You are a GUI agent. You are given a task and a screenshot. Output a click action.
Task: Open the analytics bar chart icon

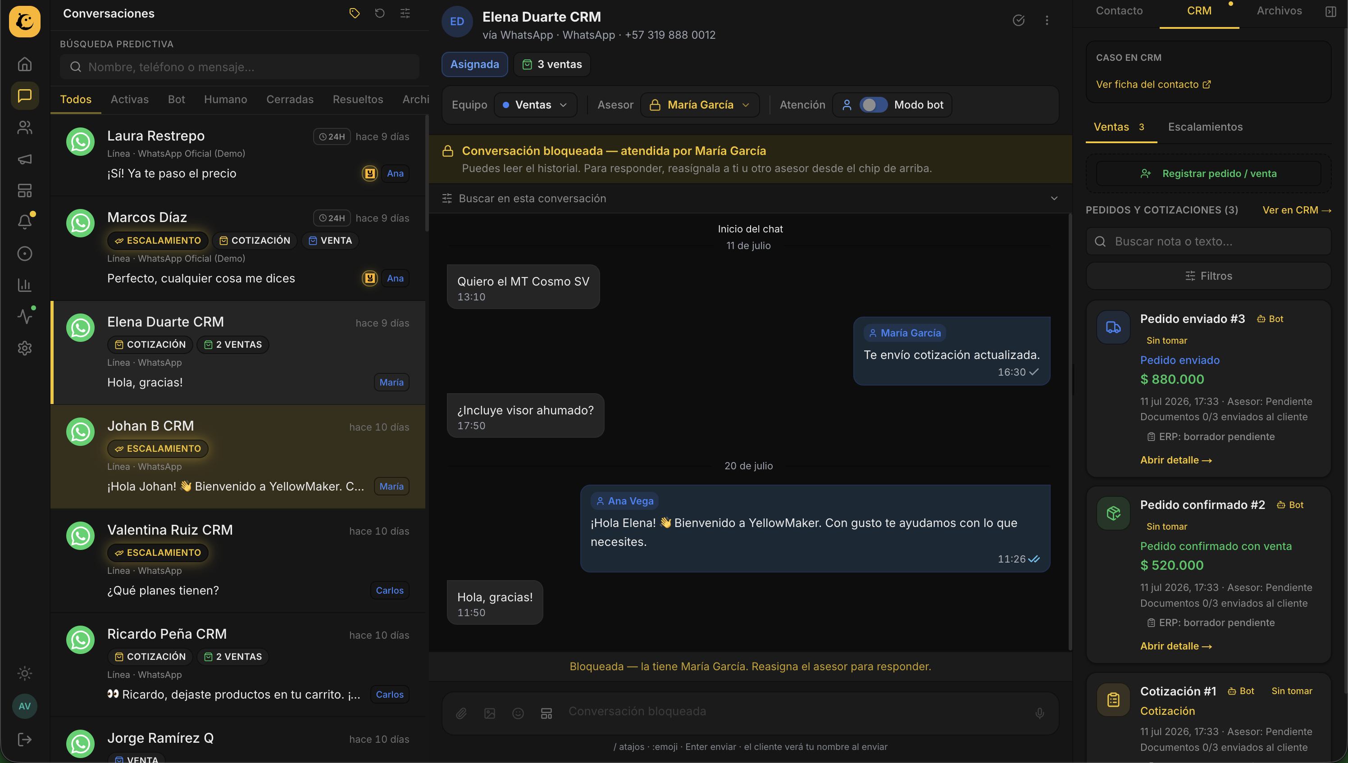click(25, 285)
